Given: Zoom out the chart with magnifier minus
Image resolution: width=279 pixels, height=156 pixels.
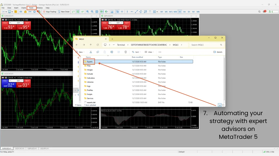Looking at the screenshot, I should click(92, 12).
